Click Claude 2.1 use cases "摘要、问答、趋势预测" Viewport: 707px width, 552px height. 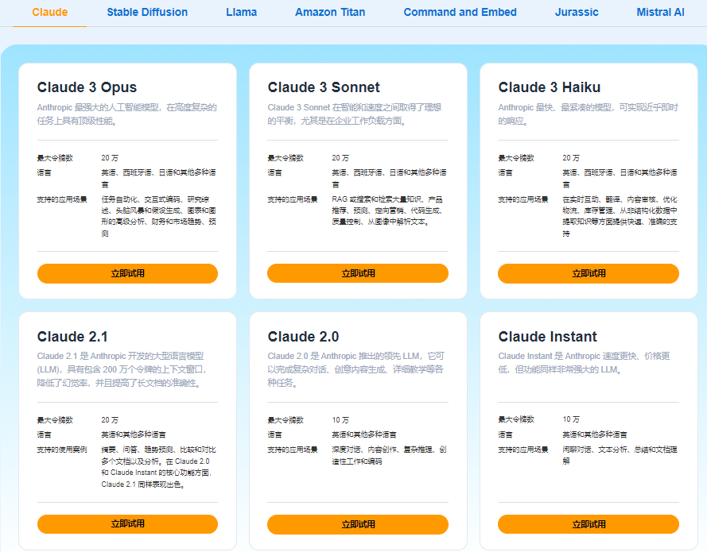pos(158,467)
